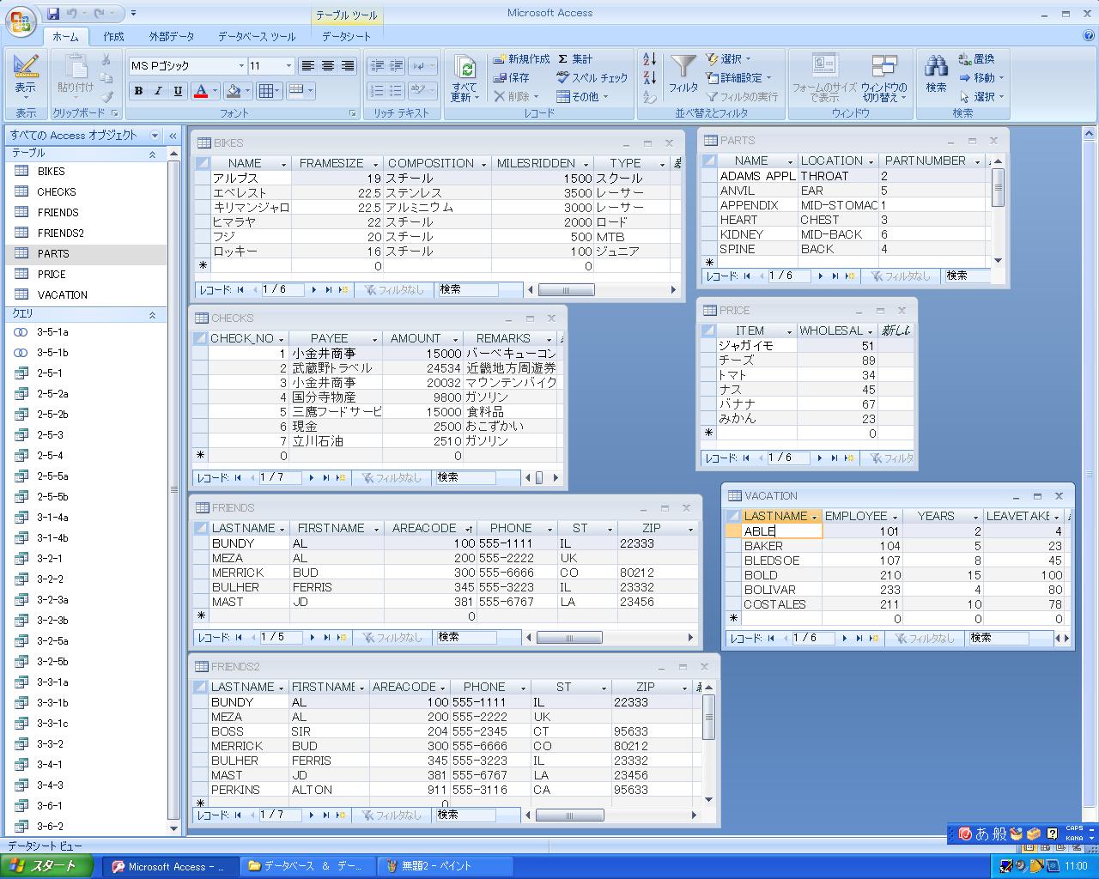Open データベース & データ folder taskbar item
This screenshot has width=1099, height=879.
tap(307, 866)
